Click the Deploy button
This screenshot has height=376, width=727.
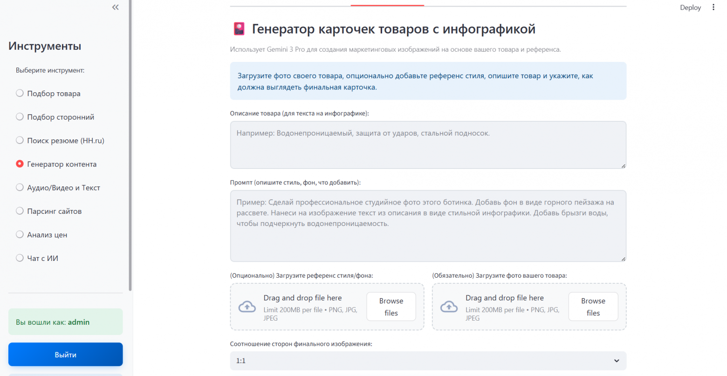pos(690,7)
